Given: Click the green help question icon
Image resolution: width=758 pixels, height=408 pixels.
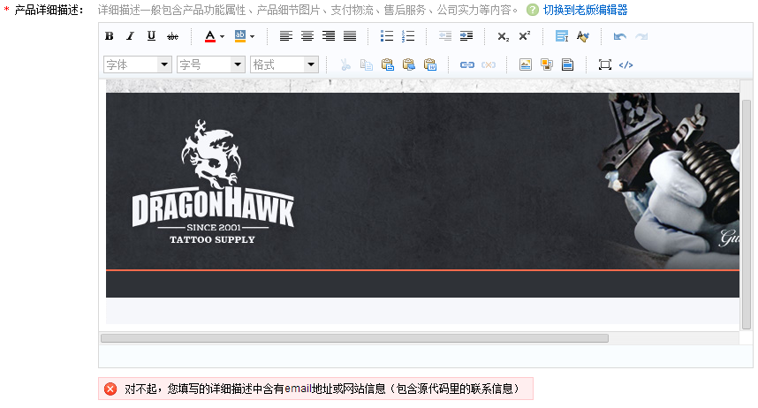Looking at the screenshot, I should (x=532, y=10).
